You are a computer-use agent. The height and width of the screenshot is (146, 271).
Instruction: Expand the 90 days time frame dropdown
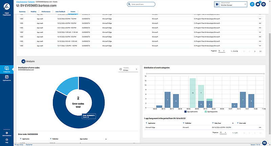click(x=128, y=69)
